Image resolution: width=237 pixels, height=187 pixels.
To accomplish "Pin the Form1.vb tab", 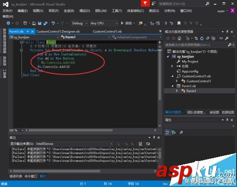I will click(27, 32).
